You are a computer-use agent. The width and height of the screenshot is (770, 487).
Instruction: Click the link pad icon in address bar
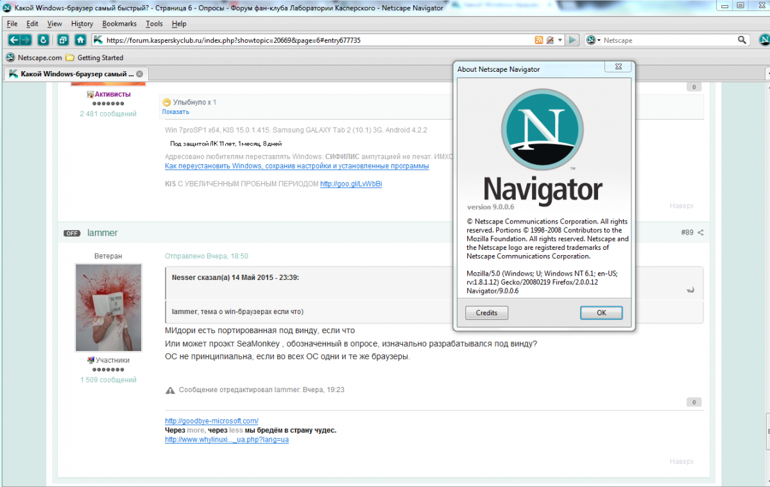[550, 40]
